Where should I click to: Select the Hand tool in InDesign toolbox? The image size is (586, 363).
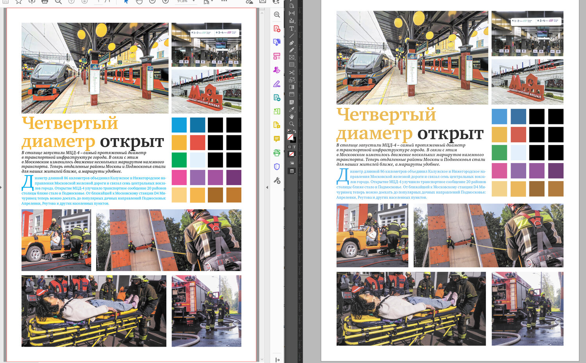tap(291, 117)
